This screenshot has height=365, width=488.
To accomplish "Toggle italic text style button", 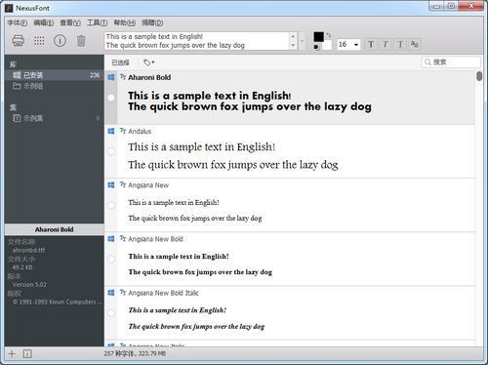I will 386,44.
